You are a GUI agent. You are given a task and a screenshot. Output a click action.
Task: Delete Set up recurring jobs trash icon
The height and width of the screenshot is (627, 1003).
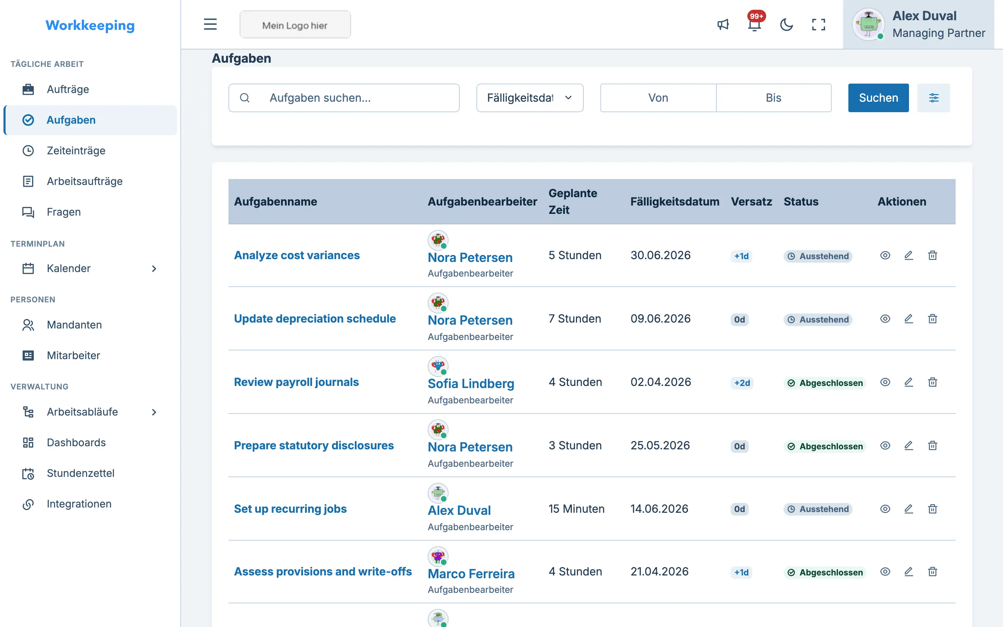[x=933, y=509]
